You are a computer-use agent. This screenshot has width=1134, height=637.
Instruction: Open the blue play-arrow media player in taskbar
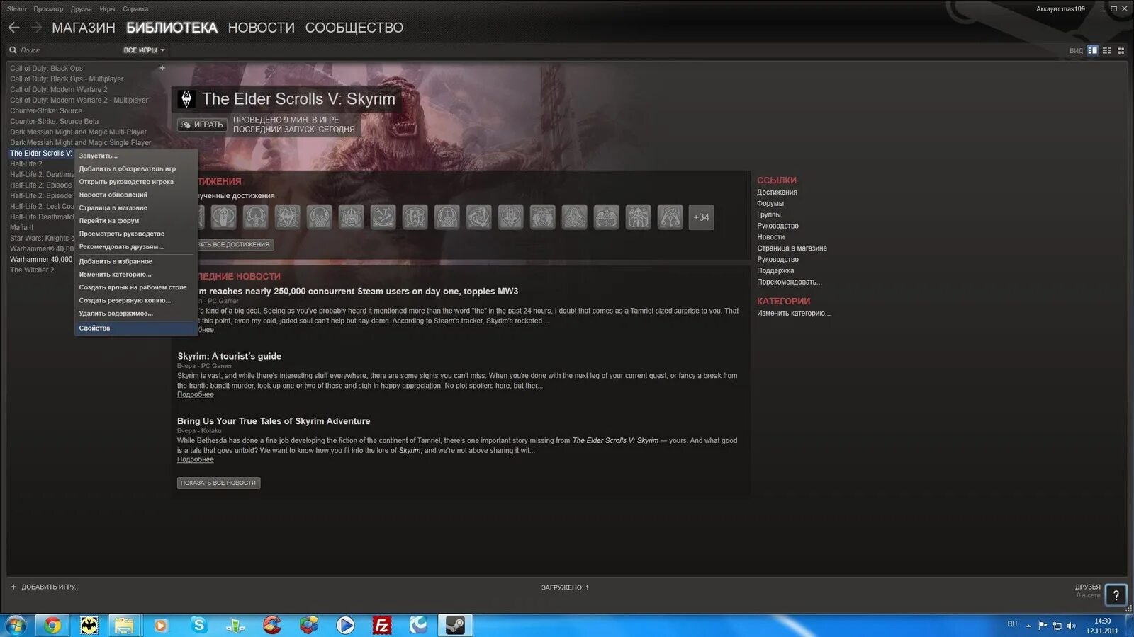coord(345,625)
